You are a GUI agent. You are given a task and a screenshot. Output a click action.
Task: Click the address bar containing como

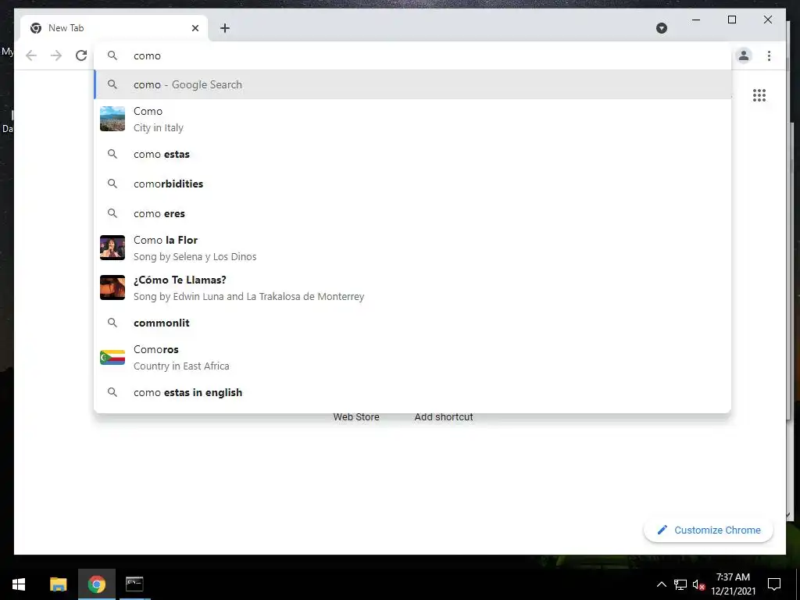pos(413,55)
